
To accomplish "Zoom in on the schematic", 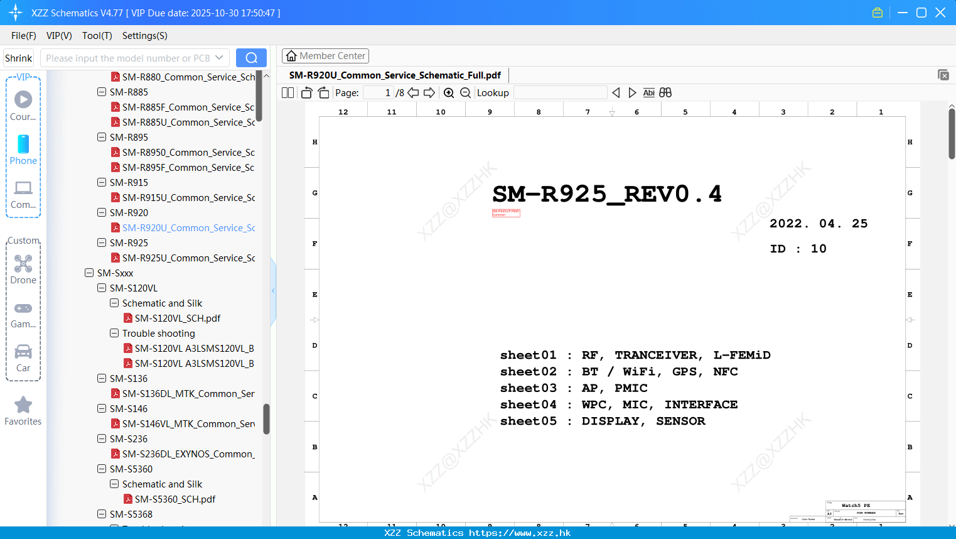I will (449, 93).
